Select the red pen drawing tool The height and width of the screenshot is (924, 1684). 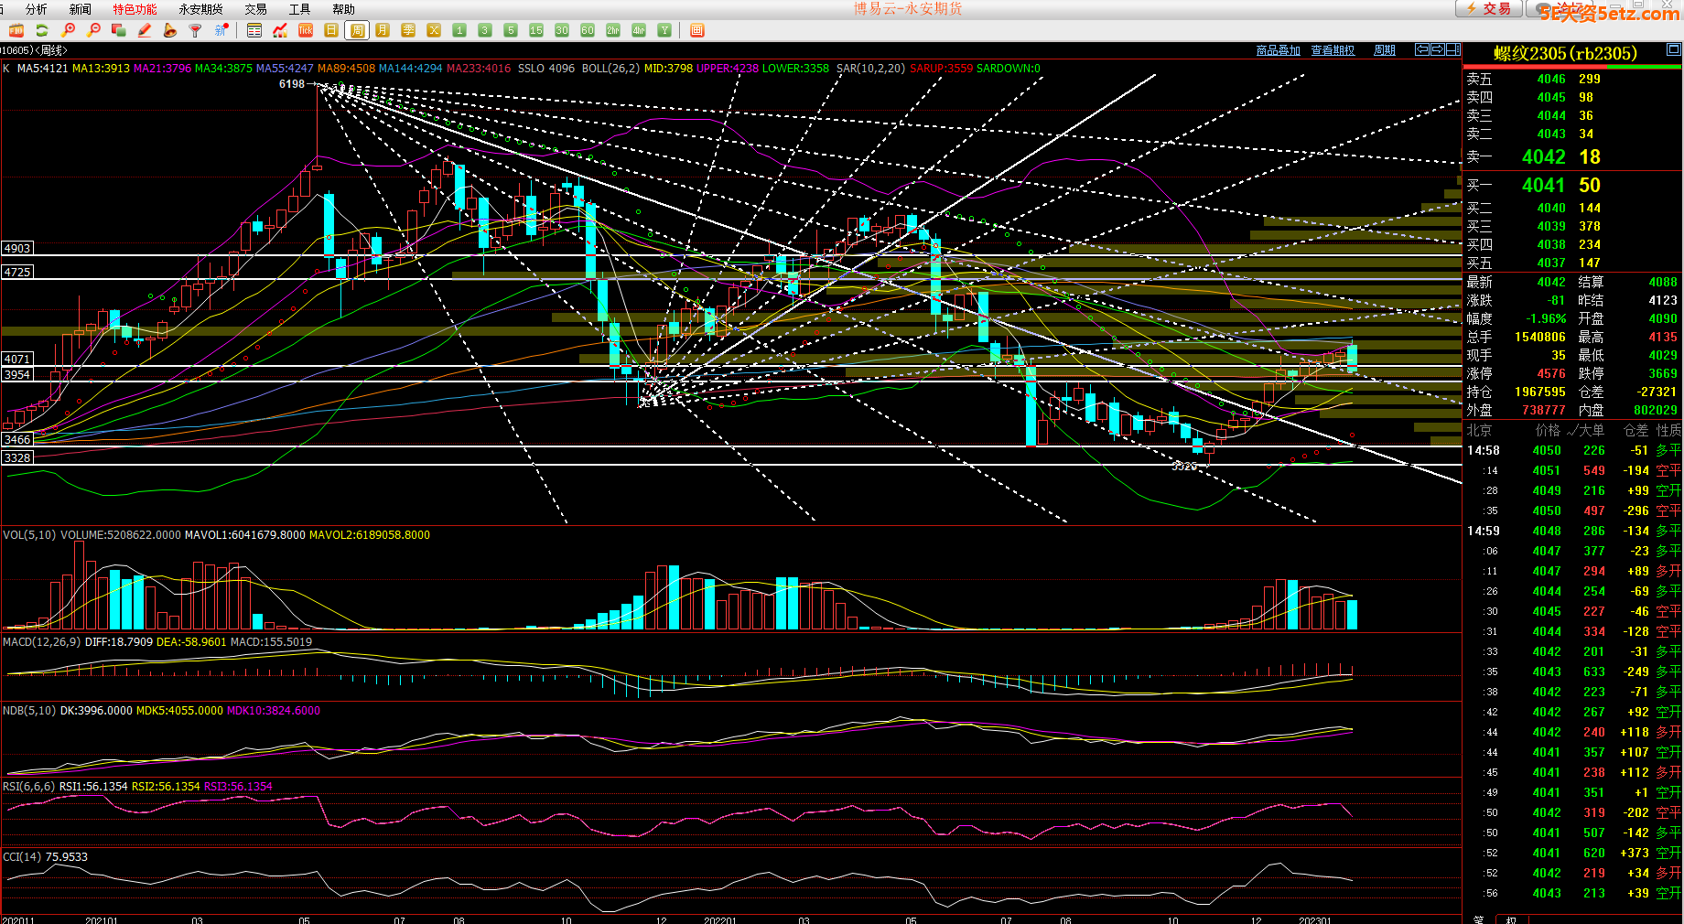click(x=145, y=30)
